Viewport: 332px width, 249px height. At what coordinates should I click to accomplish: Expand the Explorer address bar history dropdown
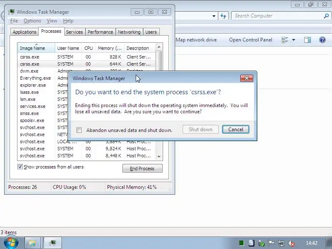(214, 16)
